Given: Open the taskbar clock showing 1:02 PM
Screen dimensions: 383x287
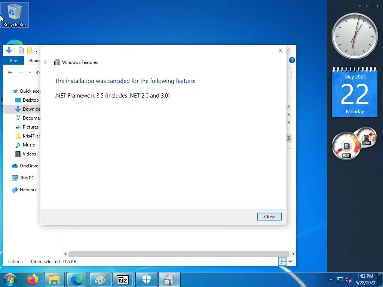Looking at the screenshot, I should tap(365, 280).
